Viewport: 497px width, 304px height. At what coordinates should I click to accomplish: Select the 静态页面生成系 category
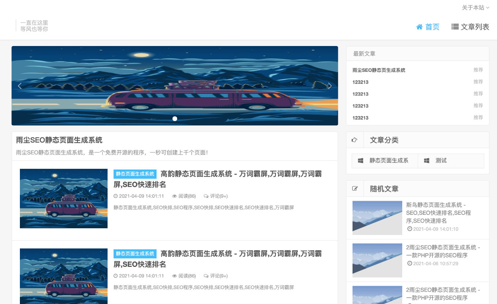click(385, 161)
